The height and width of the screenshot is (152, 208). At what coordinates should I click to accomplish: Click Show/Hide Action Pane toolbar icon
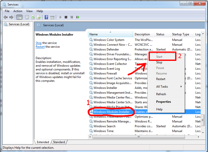click(x=52, y=17)
